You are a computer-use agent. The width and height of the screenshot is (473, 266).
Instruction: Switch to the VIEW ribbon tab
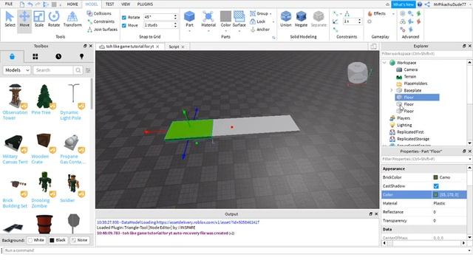[x=126, y=4]
